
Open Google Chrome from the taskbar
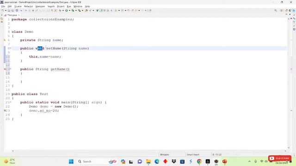(x=199, y=161)
